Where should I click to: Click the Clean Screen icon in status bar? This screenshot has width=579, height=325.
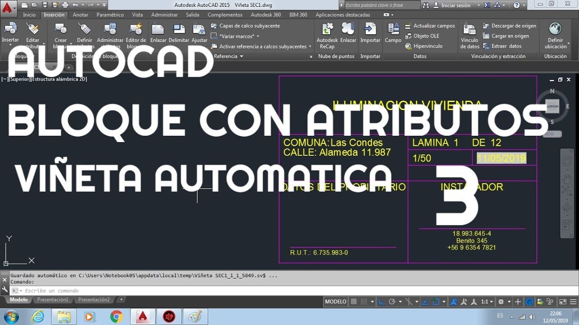tap(562, 302)
